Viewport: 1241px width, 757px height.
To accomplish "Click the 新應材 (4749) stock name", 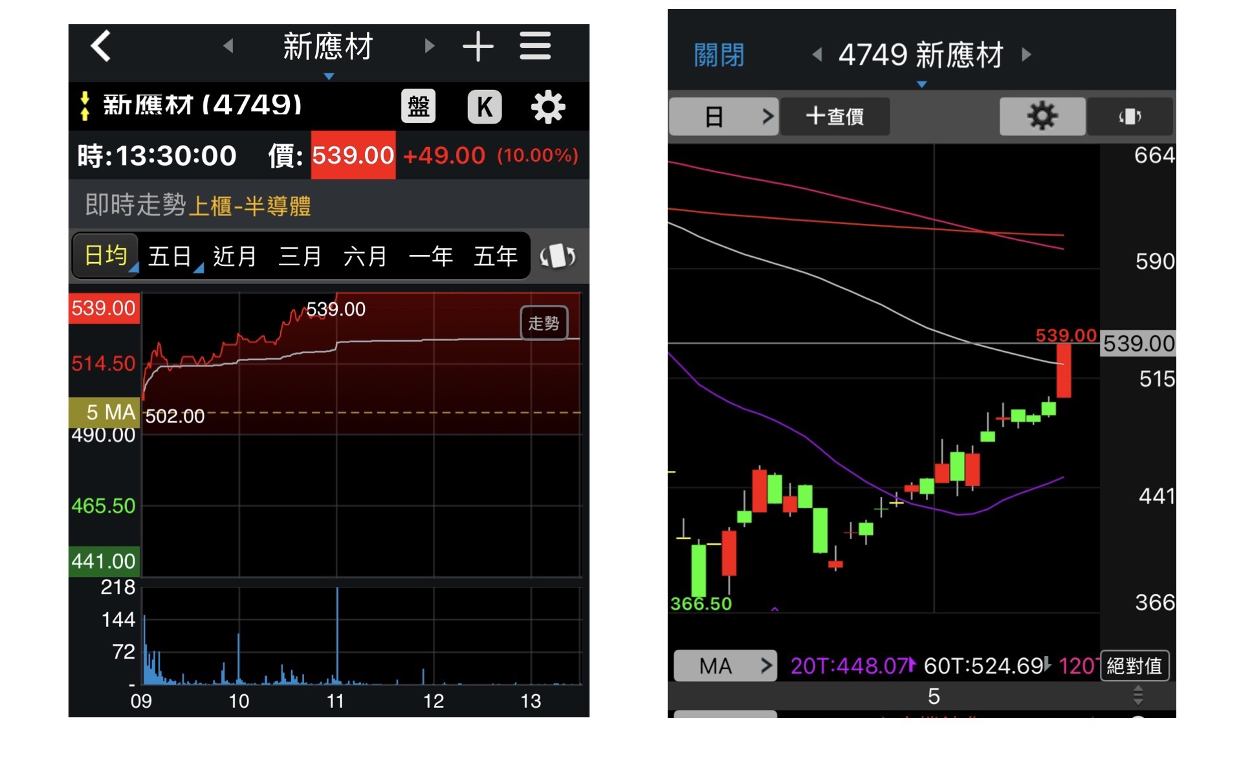I will tap(203, 105).
